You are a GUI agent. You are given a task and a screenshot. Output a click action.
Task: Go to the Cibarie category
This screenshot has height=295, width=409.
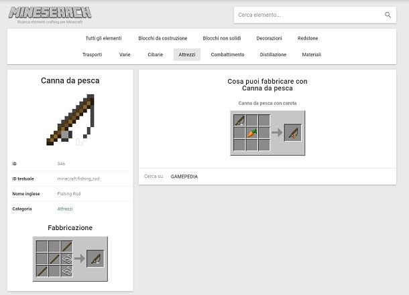point(155,55)
